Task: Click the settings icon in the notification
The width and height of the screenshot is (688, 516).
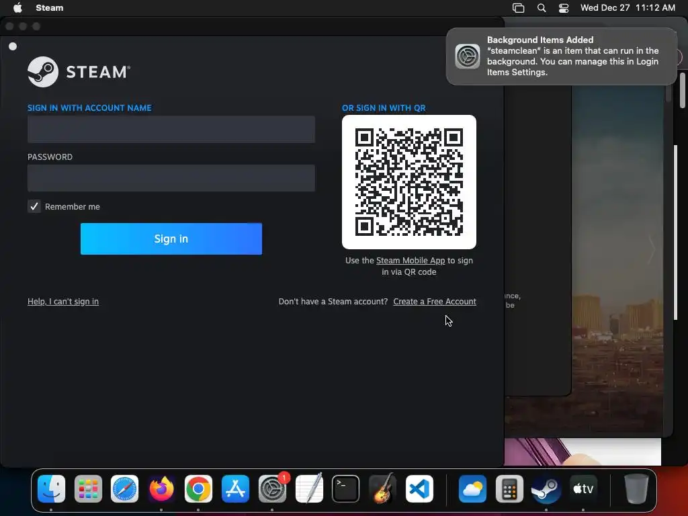Action: point(468,56)
